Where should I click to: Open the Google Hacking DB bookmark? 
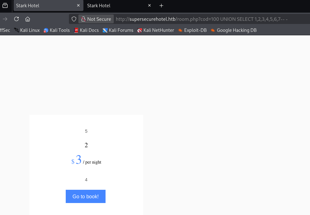tap(234, 30)
